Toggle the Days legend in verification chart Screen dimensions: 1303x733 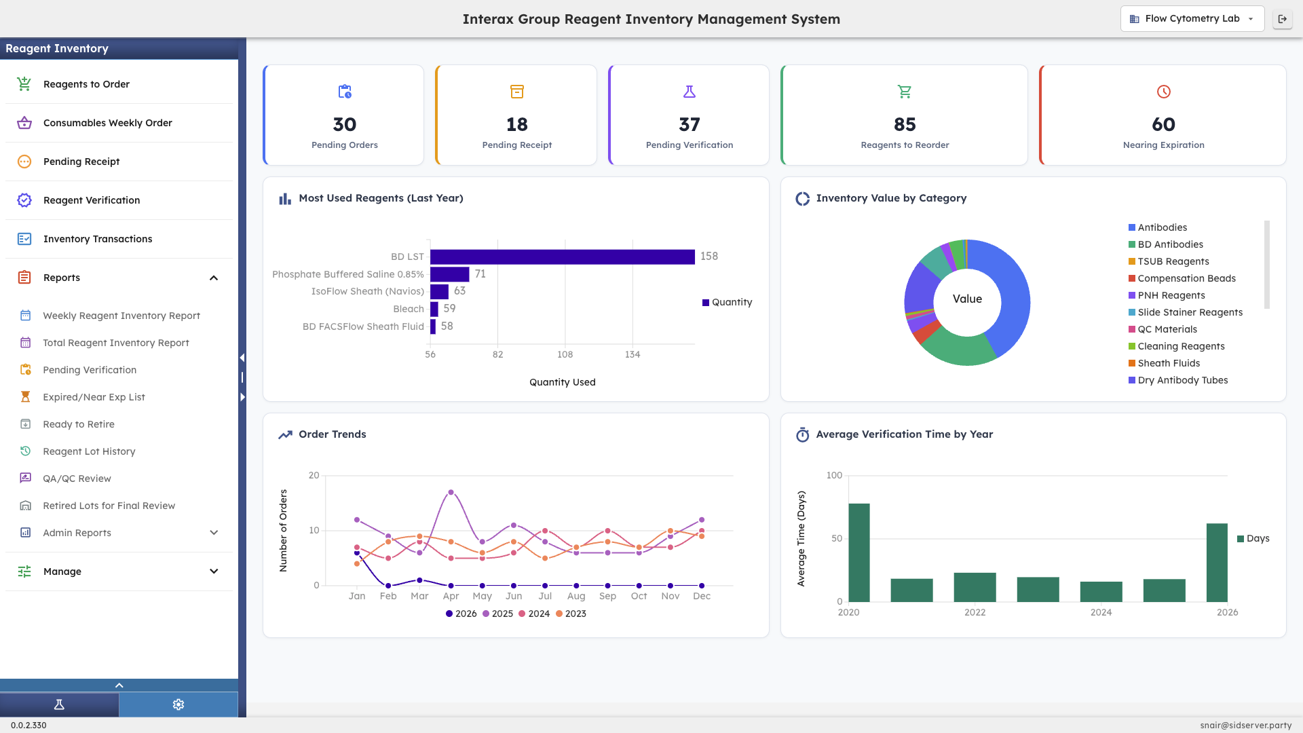coord(1254,538)
